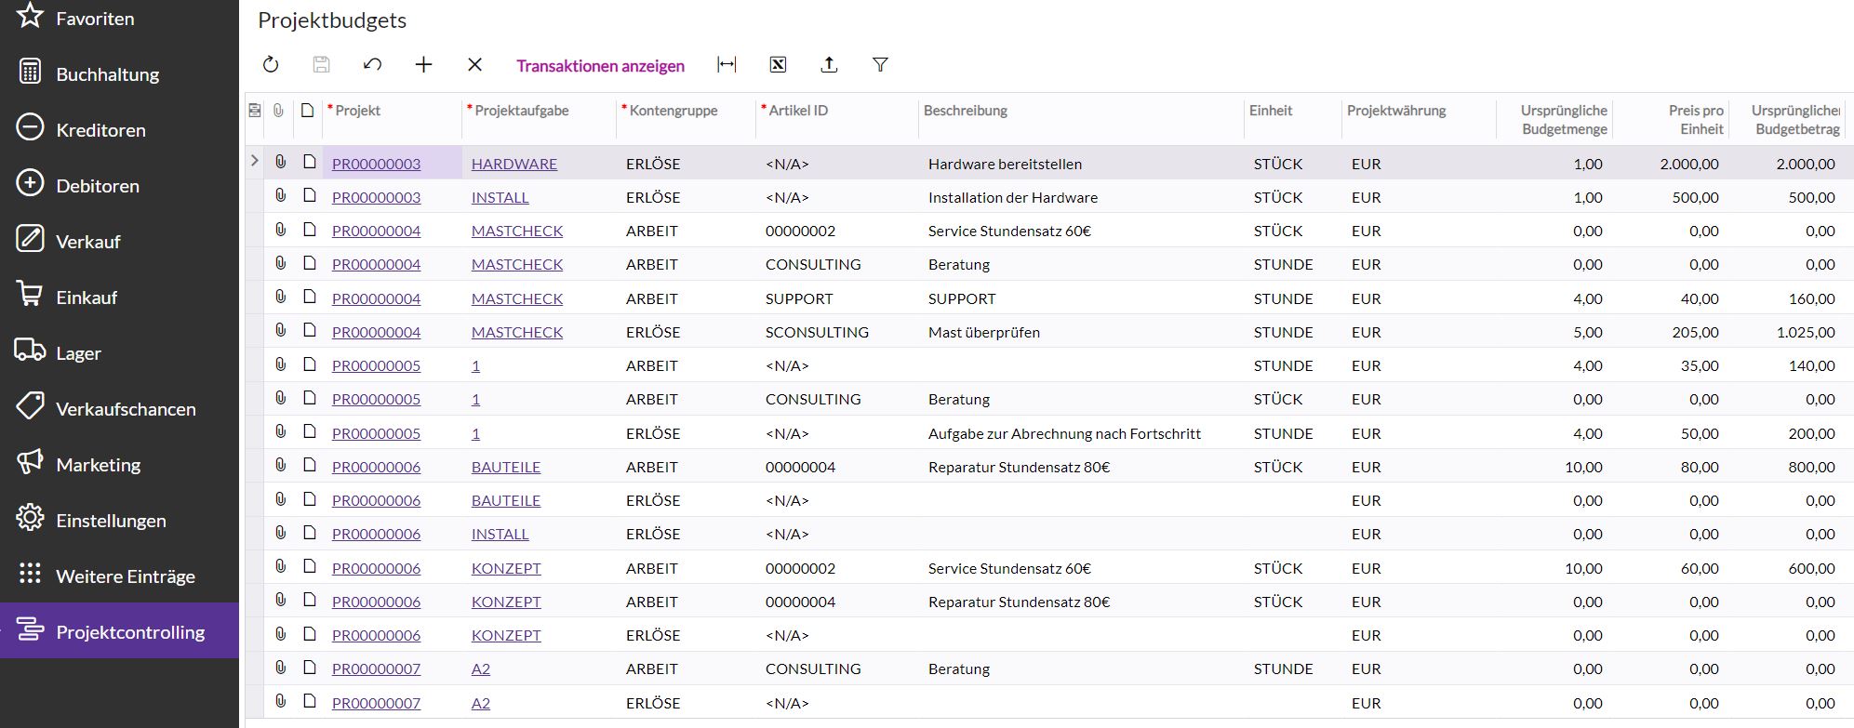Image resolution: width=1854 pixels, height=728 pixels.
Task: Add a new row with plus icon
Action: click(423, 65)
